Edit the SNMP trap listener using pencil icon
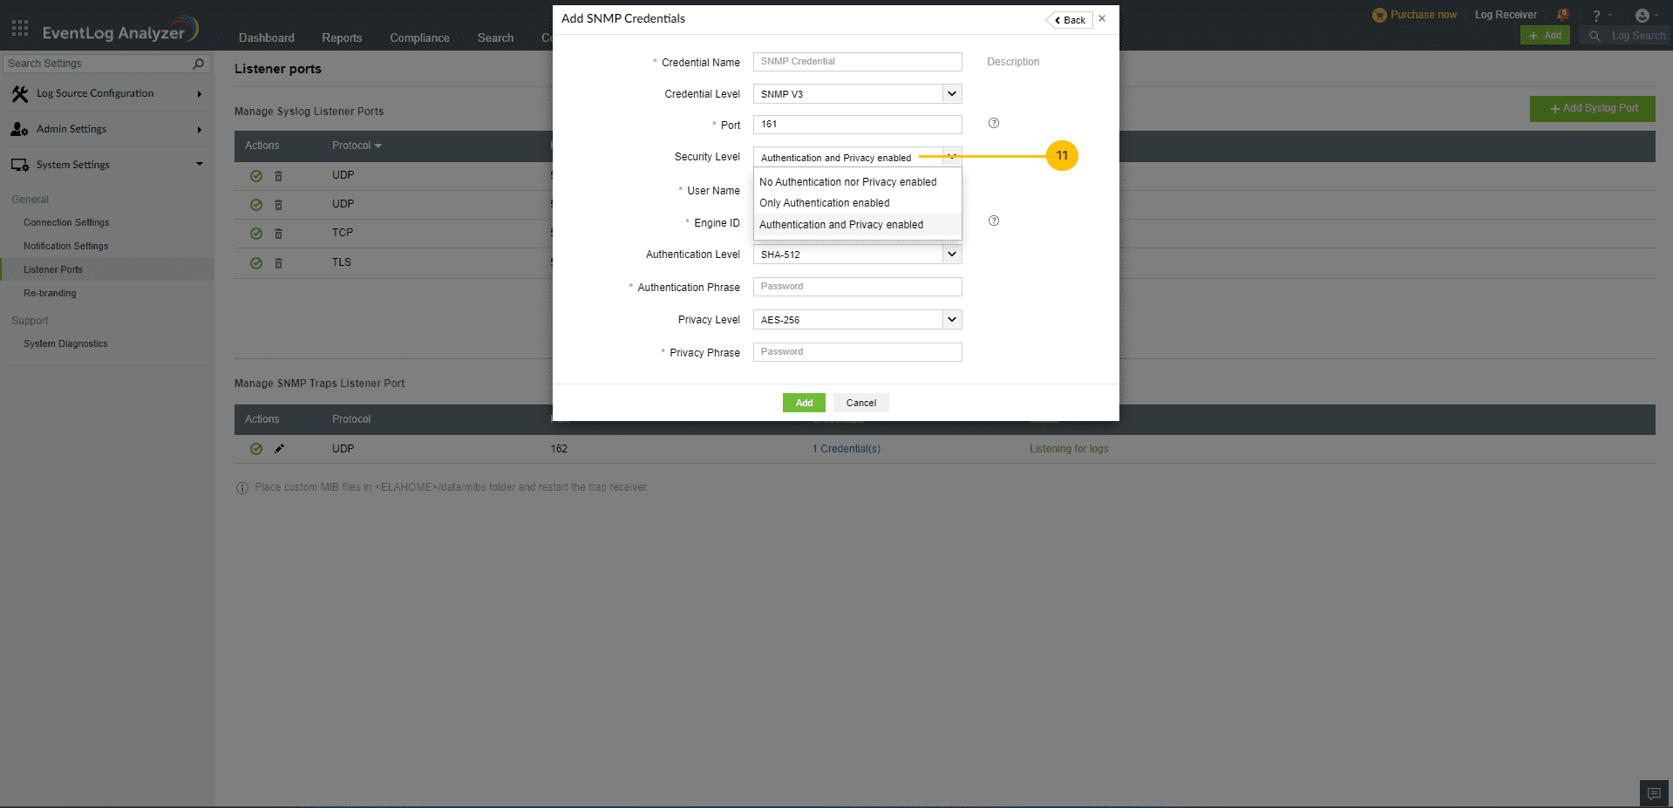Screen dimensions: 1673x808 point(279,448)
